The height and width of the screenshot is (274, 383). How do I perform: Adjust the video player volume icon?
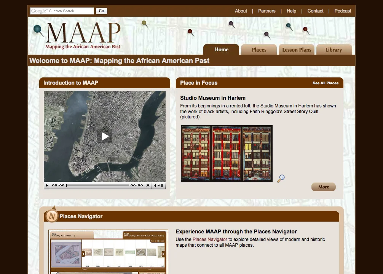156,186
